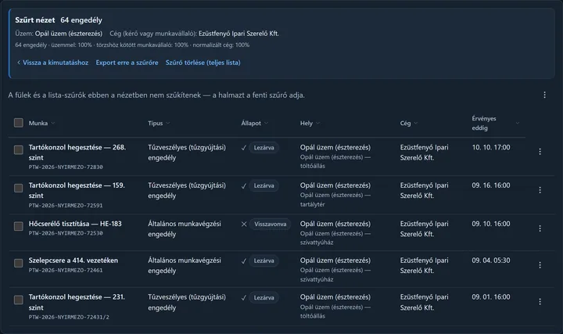This screenshot has height=334, width=563.
Task: Click checkmark icon of 159. szint row
Action: coord(244,186)
